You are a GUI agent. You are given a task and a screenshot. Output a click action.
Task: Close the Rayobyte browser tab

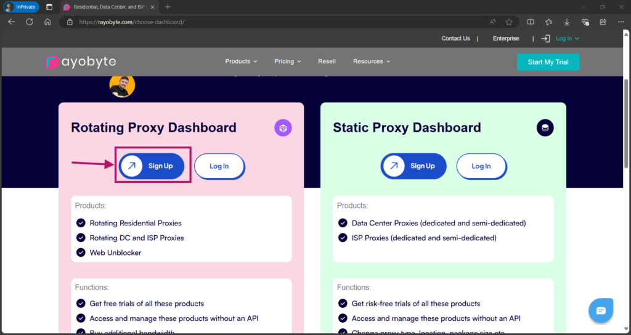(x=153, y=7)
